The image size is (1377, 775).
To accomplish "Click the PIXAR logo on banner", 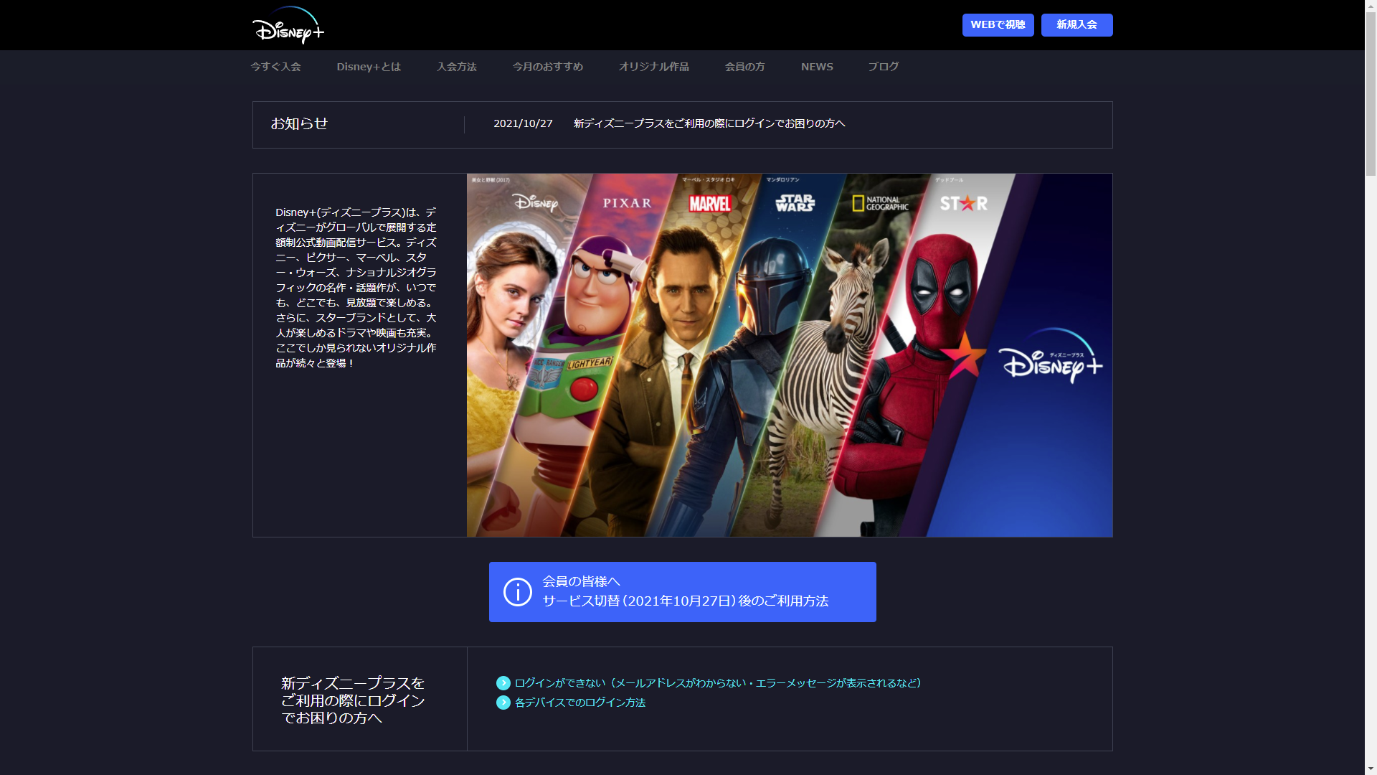I will [627, 203].
